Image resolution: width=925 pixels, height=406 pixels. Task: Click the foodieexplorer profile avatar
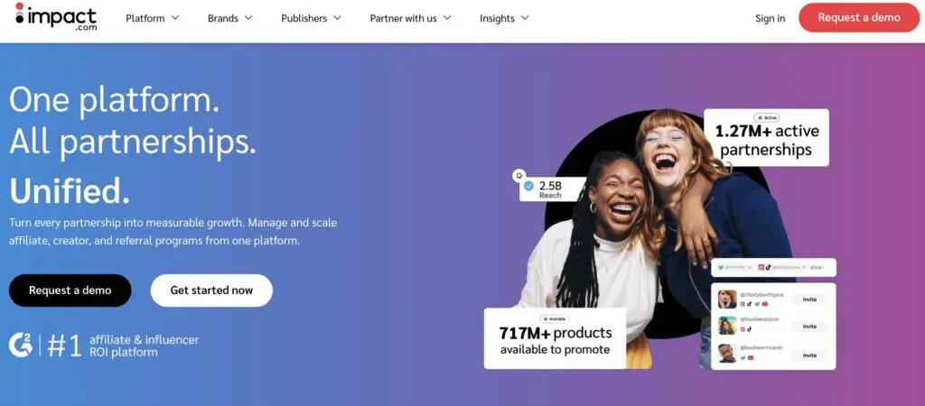[x=727, y=326]
